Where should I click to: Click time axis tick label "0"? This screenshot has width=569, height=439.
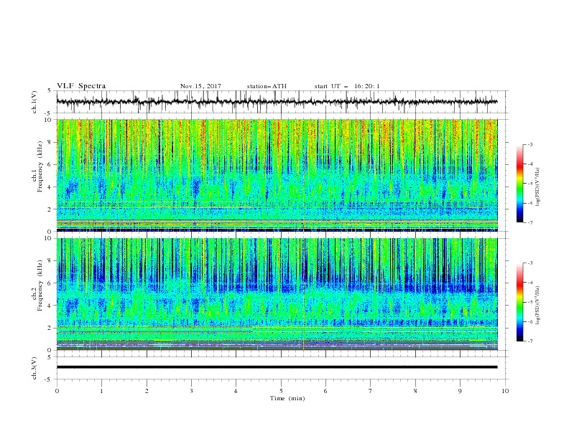pos(57,391)
